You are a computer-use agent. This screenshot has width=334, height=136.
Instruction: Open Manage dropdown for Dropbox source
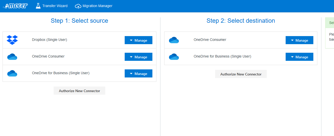139,40
